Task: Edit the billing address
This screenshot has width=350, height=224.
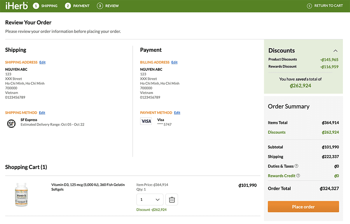Action: [174, 62]
